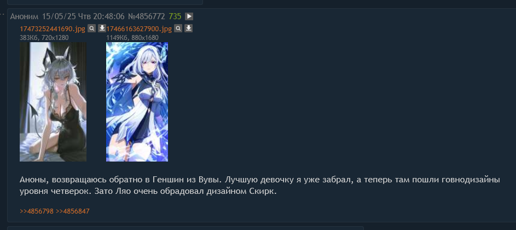This screenshot has width=516, height=230.
Task: Click post number №4856772 to reply
Action: click(147, 16)
